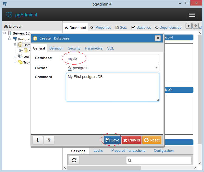Select the Prepared Transactions tab

(128, 151)
